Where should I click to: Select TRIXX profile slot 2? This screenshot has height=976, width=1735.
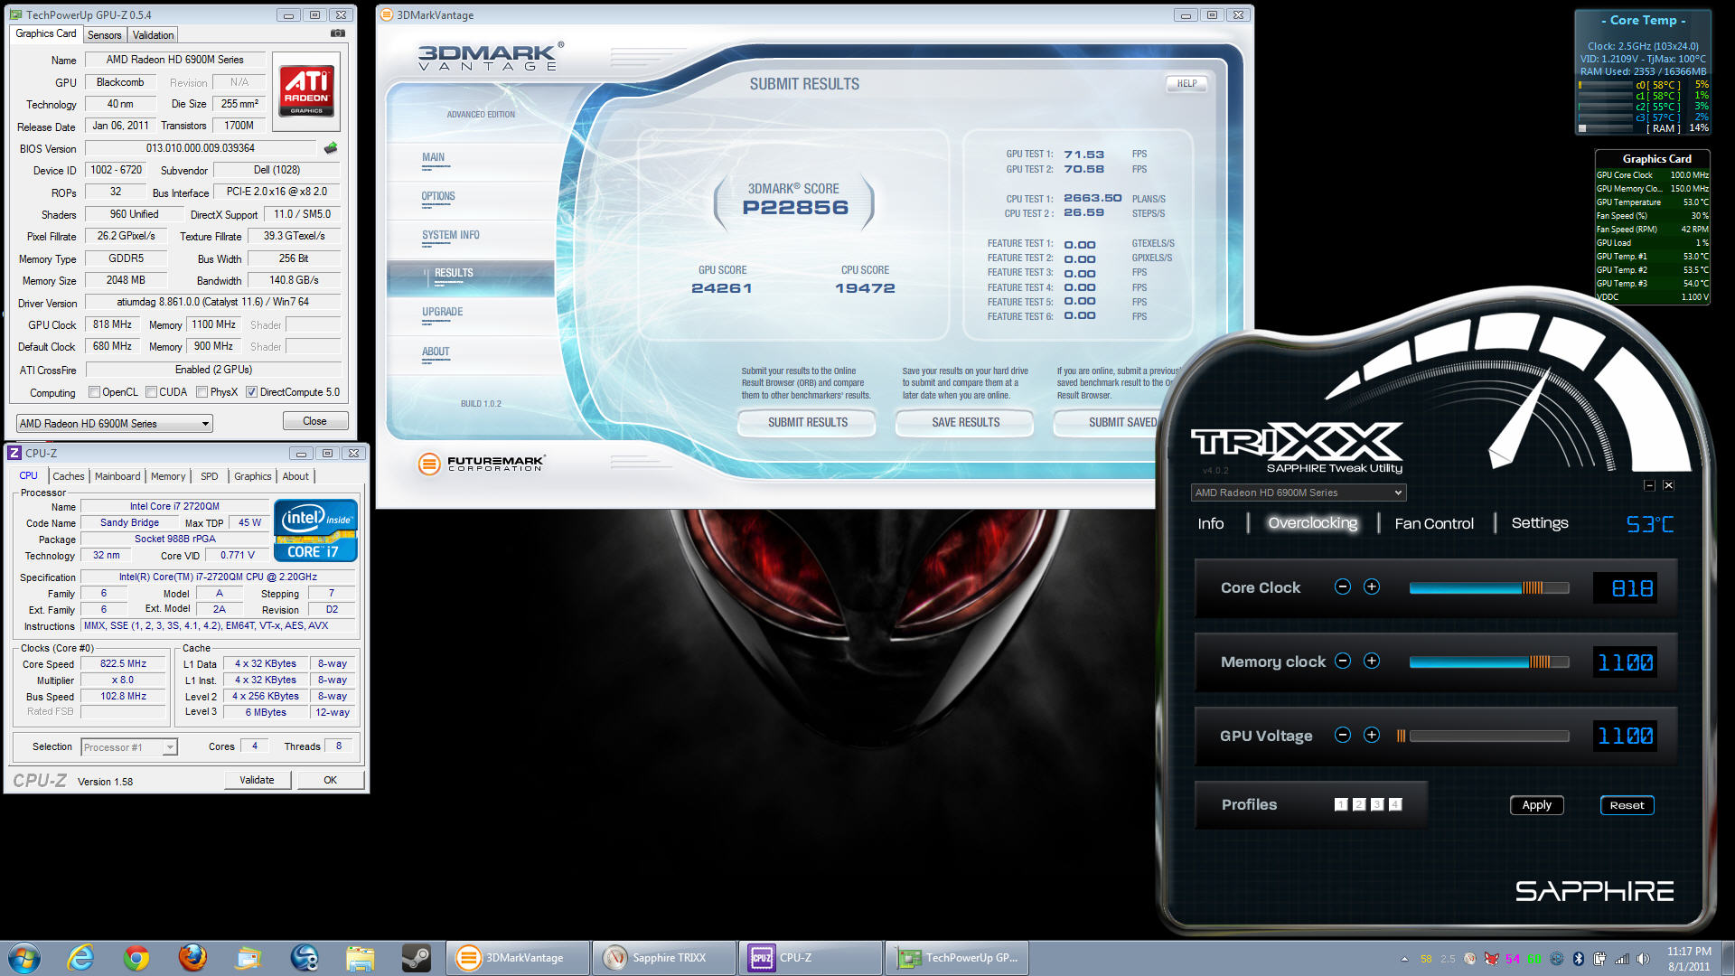[1359, 804]
